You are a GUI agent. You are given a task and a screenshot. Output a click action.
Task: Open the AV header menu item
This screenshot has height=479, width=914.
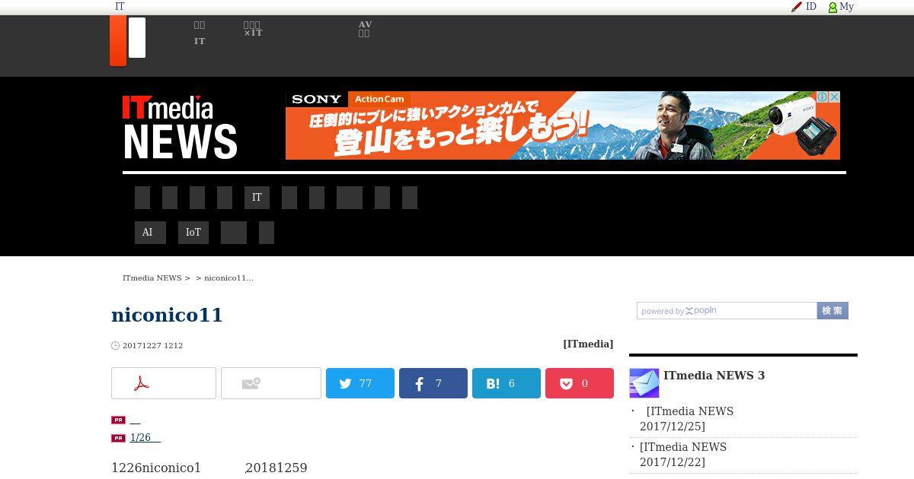(365, 29)
